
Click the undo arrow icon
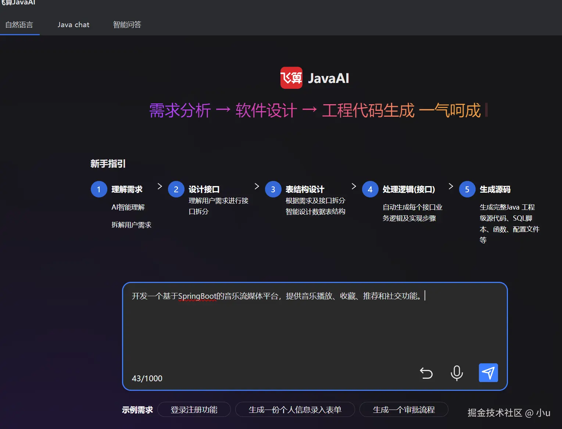point(426,373)
